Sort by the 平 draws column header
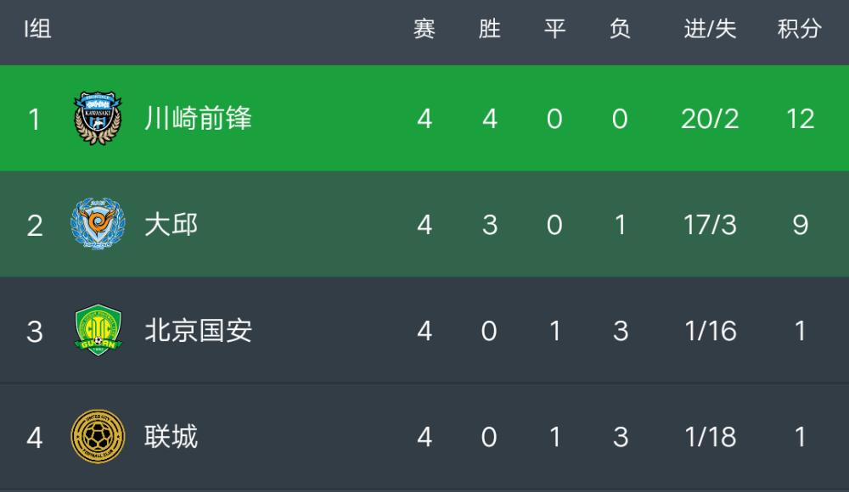 point(555,29)
